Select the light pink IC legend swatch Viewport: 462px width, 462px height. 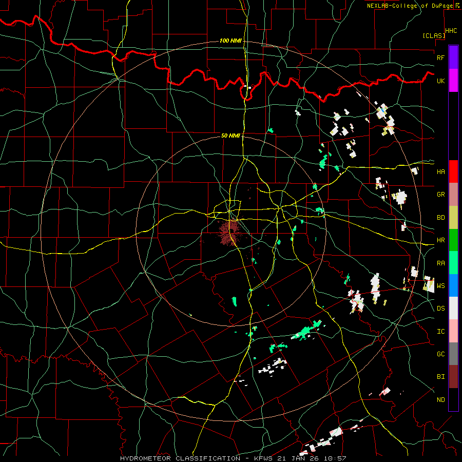[453, 331]
